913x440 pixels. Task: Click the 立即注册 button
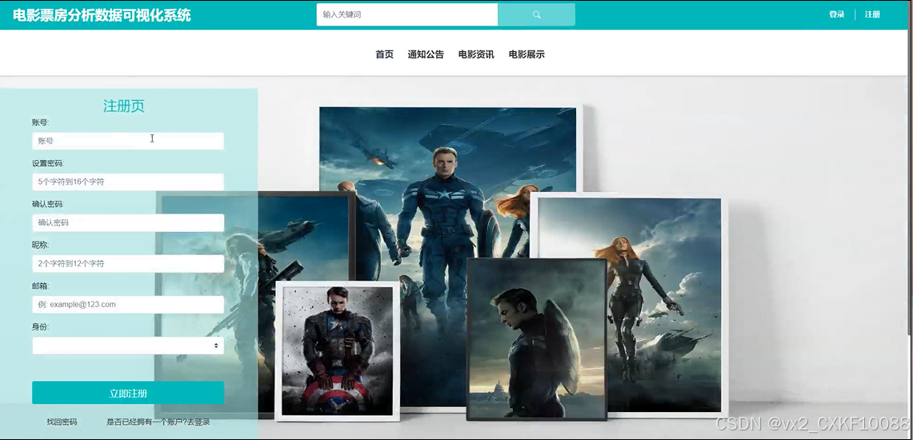(128, 393)
